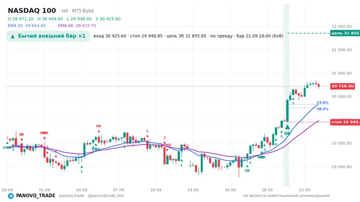Click the 31 000.00 price axis label
Viewport: 360px width, 202px height.
pos(341,73)
